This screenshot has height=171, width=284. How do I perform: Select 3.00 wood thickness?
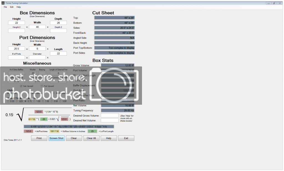[60, 101]
